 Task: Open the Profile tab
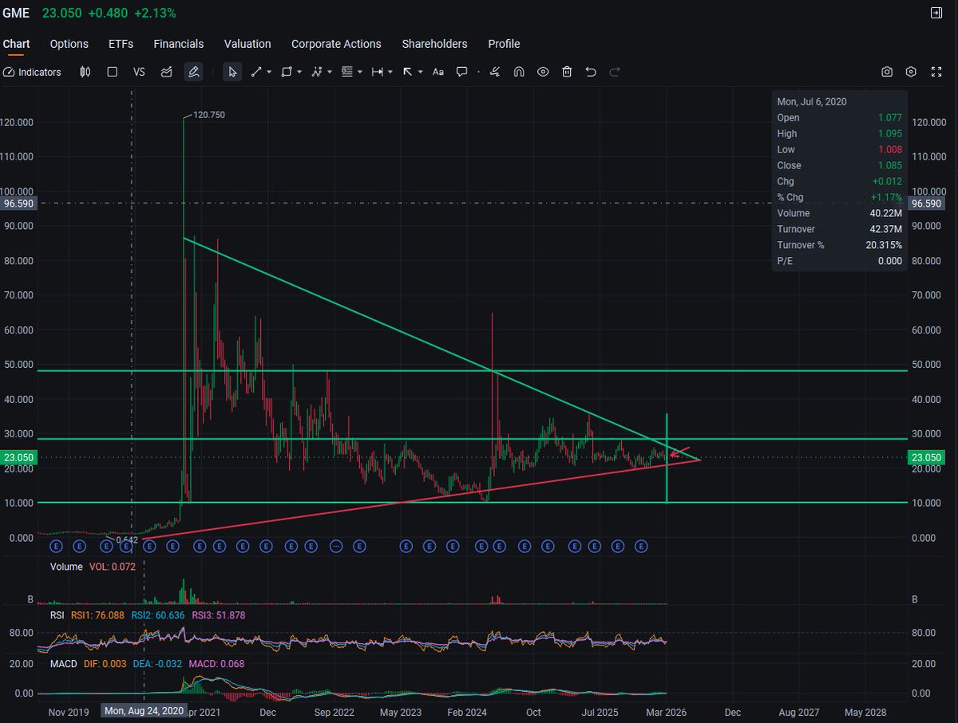504,44
